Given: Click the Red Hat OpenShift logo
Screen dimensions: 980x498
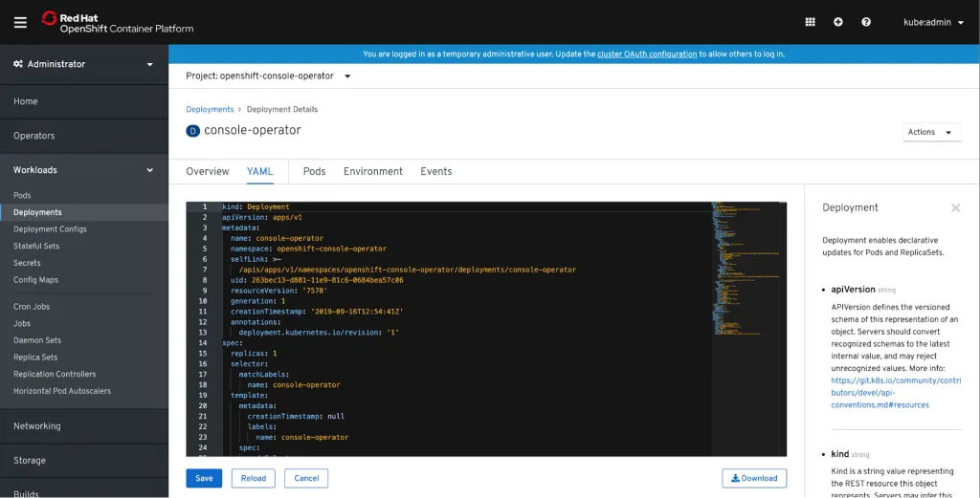Looking at the screenshot, I should point(118,23).
